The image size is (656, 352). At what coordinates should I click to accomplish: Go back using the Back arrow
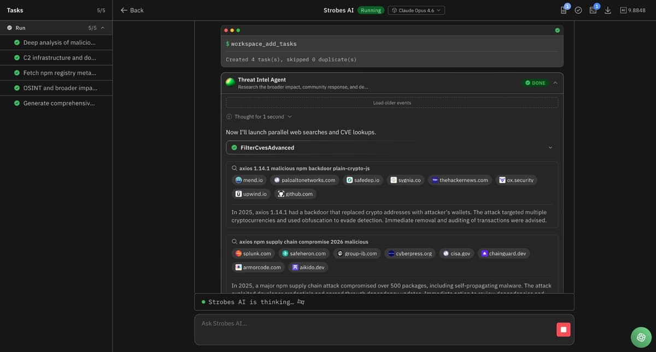point(132,10)
